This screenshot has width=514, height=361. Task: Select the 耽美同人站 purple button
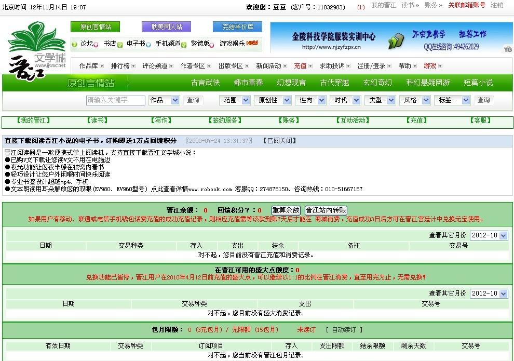pos(167,27)
